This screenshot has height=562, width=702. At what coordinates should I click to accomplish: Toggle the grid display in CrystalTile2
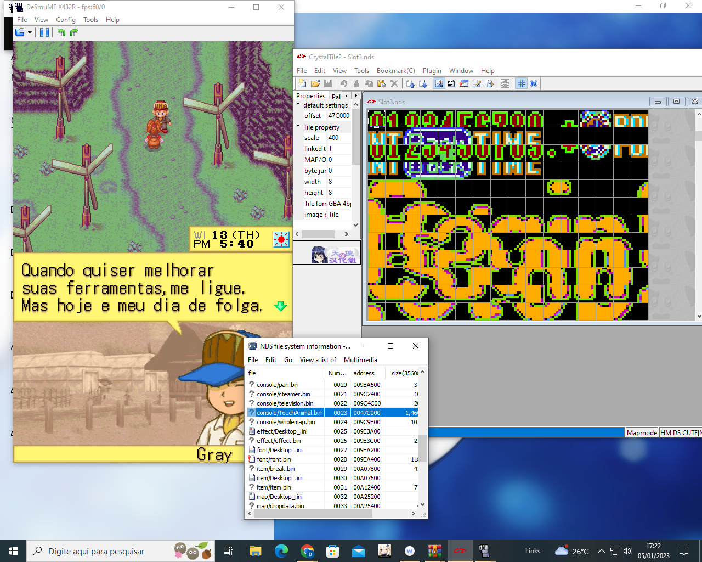click(x=521, y=83)
